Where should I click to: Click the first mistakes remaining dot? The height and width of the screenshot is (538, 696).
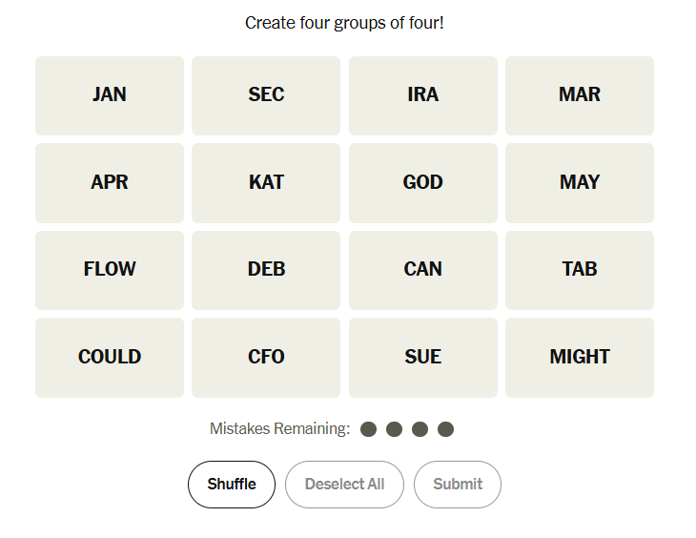(x=369, y=429)
